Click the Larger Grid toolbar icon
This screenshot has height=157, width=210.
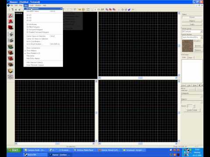(x=19, y=10)
